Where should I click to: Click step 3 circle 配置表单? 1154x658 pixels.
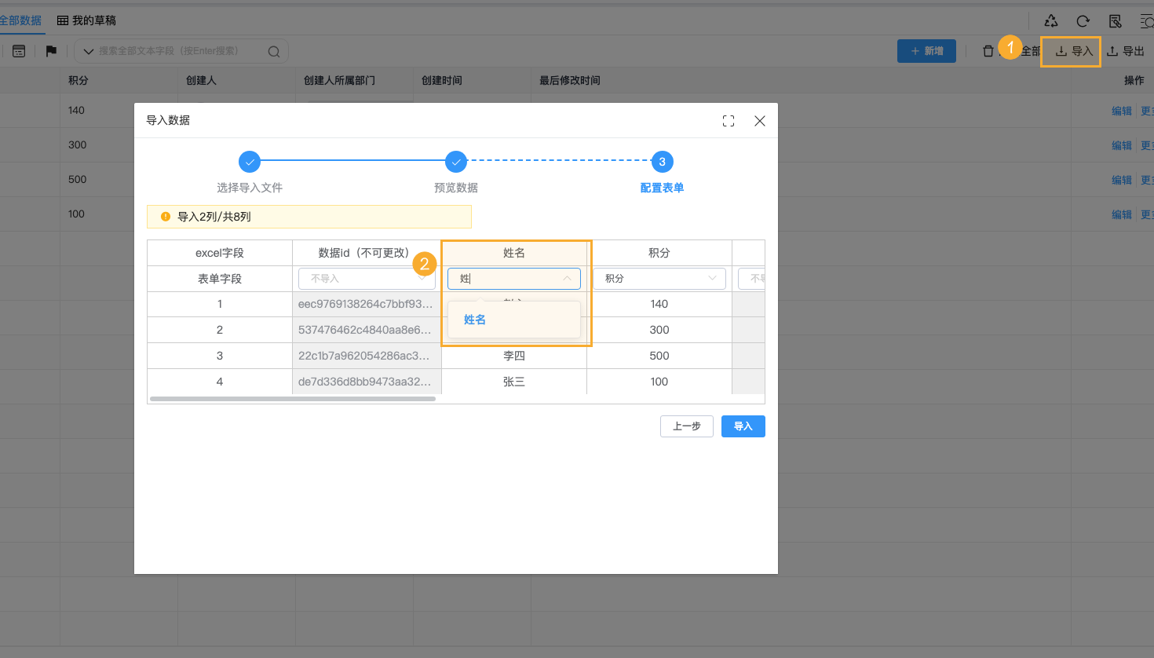click(x=662, y=162)
